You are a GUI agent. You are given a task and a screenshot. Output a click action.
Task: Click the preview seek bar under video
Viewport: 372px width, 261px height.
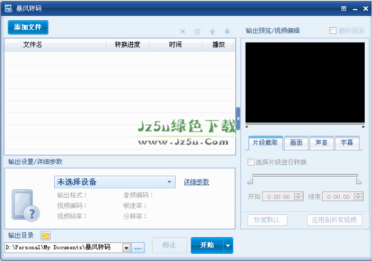305,124
